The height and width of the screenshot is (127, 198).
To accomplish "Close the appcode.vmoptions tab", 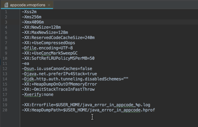I will point(49,5).
